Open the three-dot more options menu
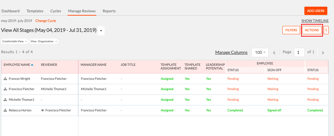 click(326, 30)
